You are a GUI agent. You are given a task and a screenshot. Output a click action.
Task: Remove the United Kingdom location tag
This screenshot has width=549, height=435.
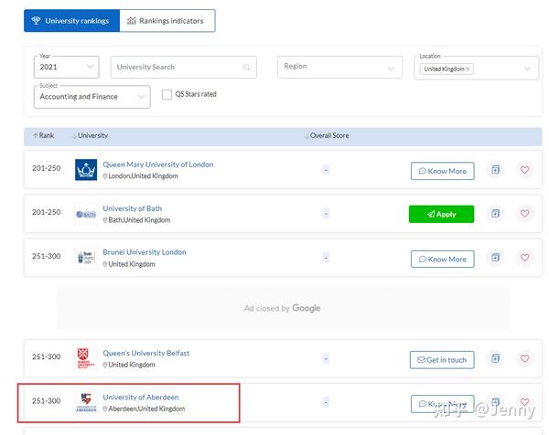468,69
